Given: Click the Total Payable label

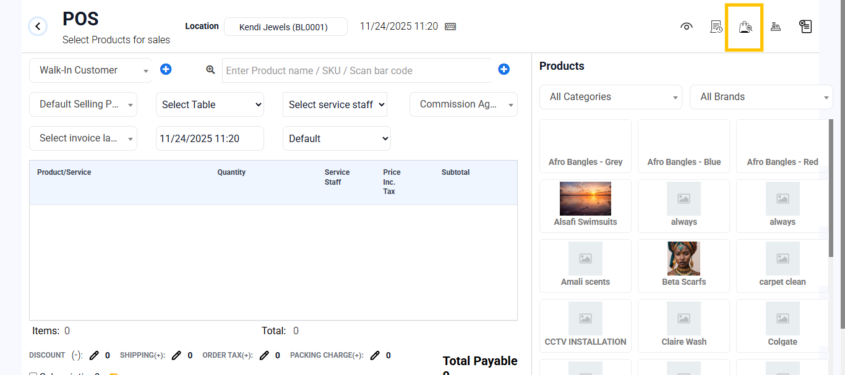Looking at the screenshot, I should pos(480,361).
